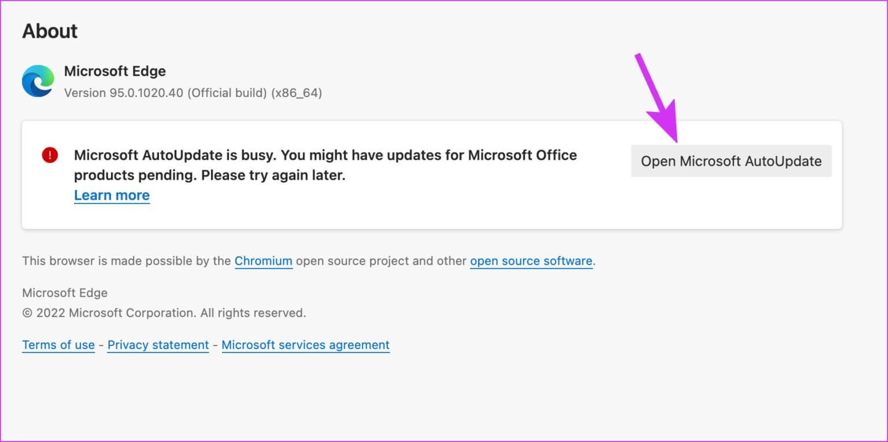This screenshot has height=442, width=888.
Task: Open the Terms of use page
Action: (x=58, y=345)
